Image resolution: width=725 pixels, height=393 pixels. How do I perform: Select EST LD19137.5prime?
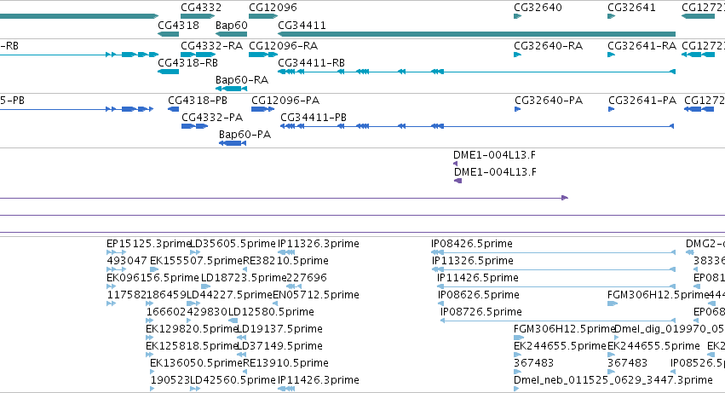click(x=279, y=330)
